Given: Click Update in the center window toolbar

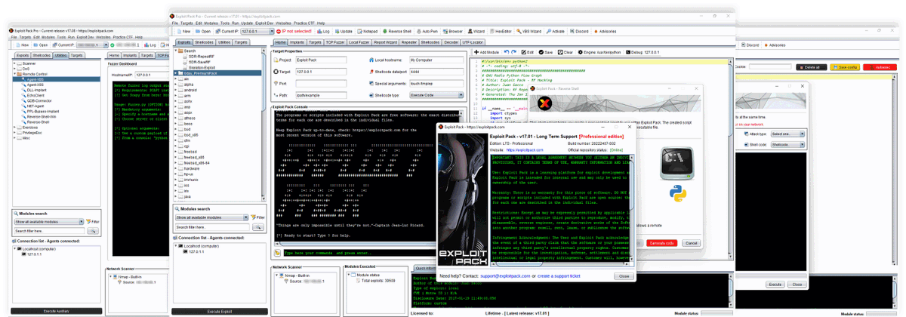Looking at the screenshot, I should [343, 32].
